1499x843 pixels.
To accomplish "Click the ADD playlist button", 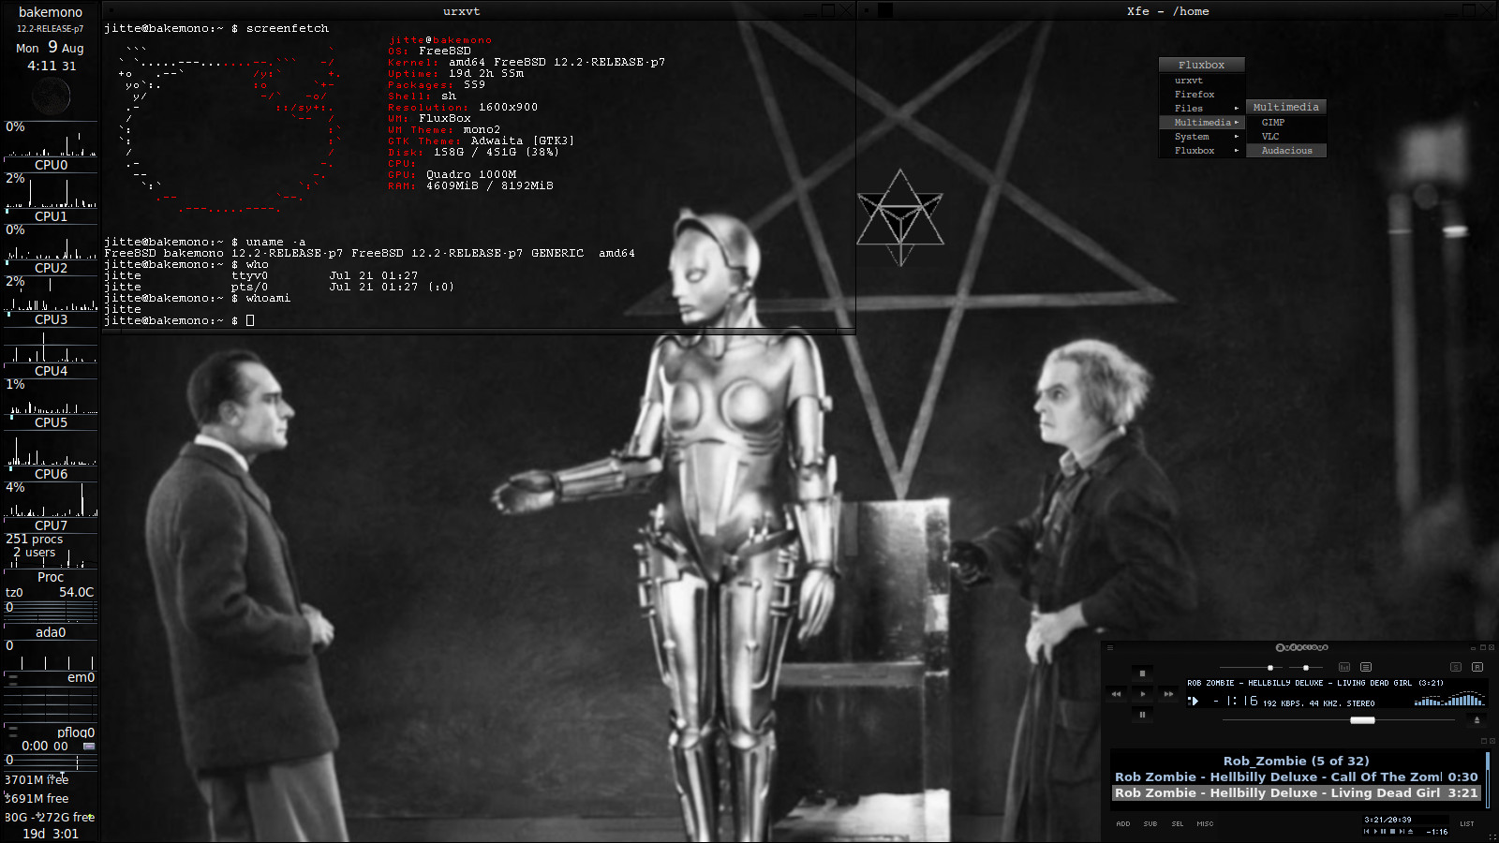I will [1123, 824].
